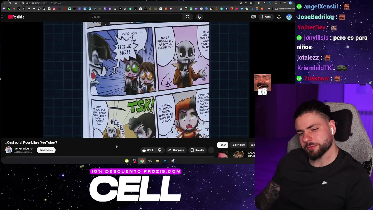Open the Derker Bluer channel name link
This screenshot has height=210, width=373.
pos(22,148)
